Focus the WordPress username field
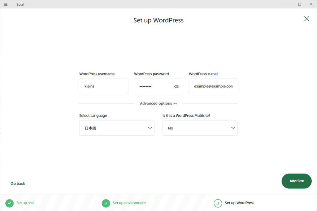 [103, 87]
